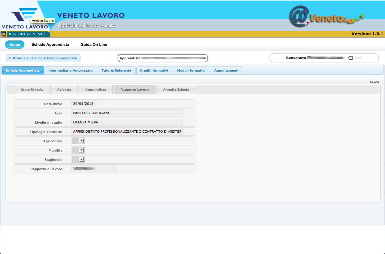Expand the Mobilita dropdown

pos(81,150)
